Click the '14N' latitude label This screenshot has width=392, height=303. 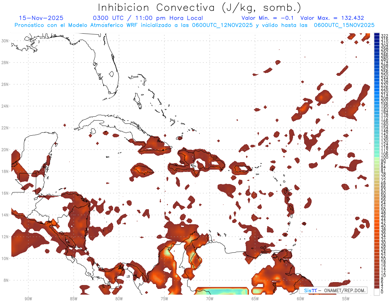click(5, 215)
